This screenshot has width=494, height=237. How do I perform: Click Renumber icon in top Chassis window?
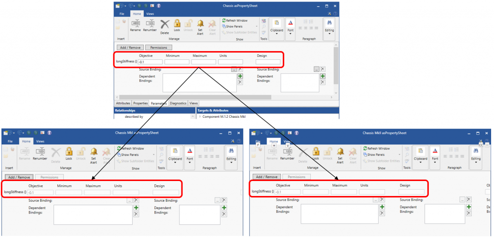pyautogui.click(x=150, y=25)
